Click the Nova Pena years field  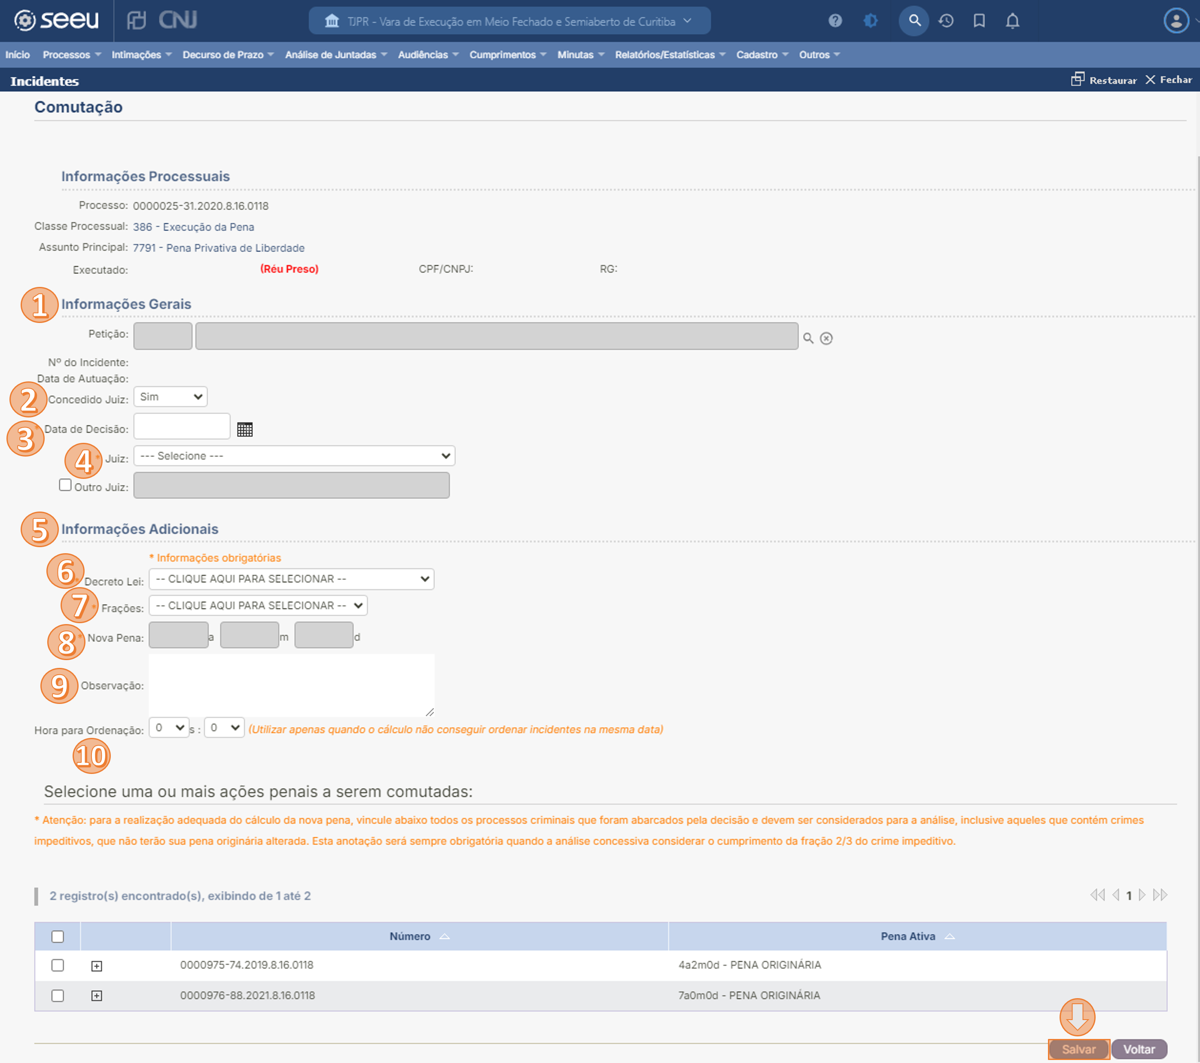(x=179, y=635)
